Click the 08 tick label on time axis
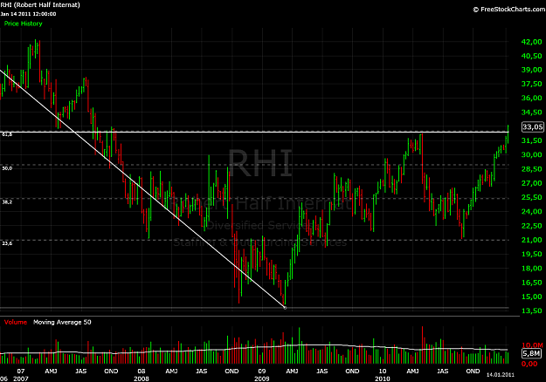 pos(142,372)
